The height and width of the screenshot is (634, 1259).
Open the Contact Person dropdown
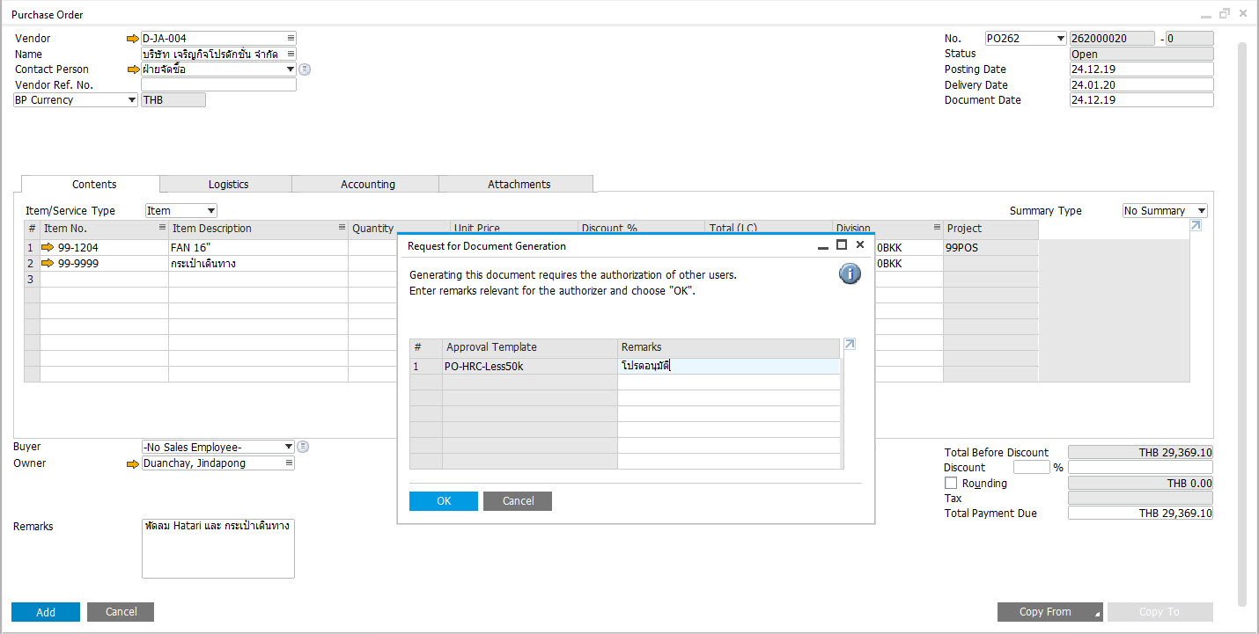pyautogui.click(x=290, y=69)
